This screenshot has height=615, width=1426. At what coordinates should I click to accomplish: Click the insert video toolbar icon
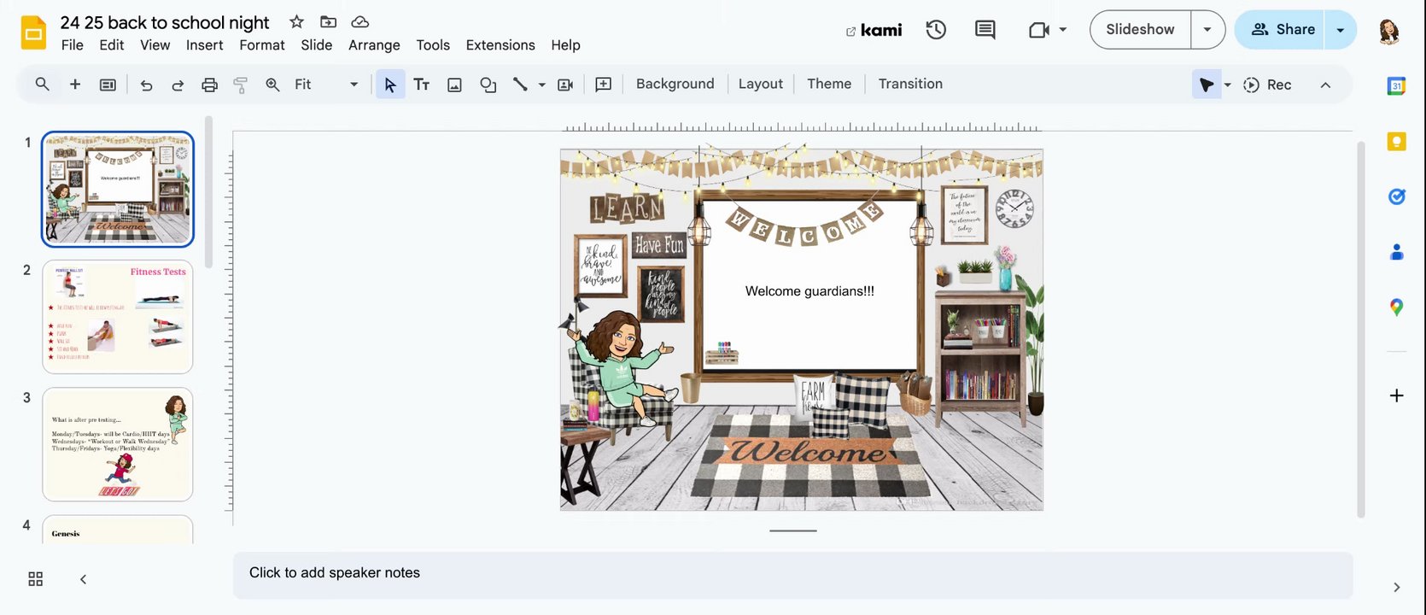(x=565, y=85)
